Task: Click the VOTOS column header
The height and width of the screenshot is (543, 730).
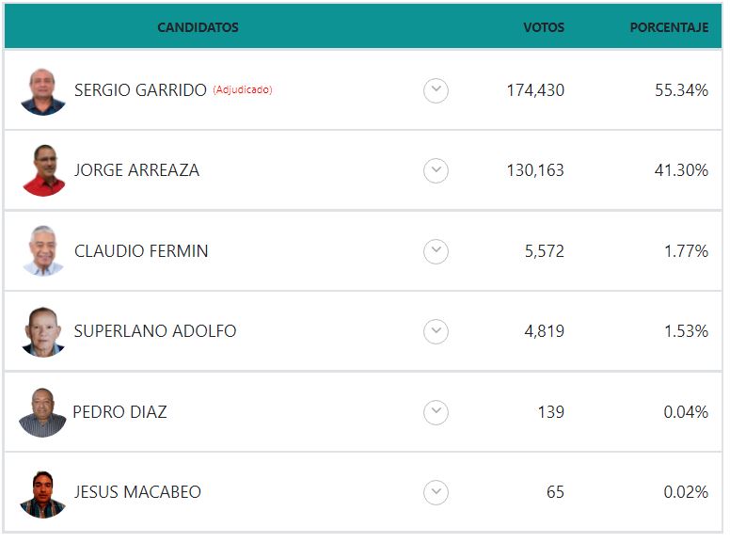Action: tap(544, 27)
